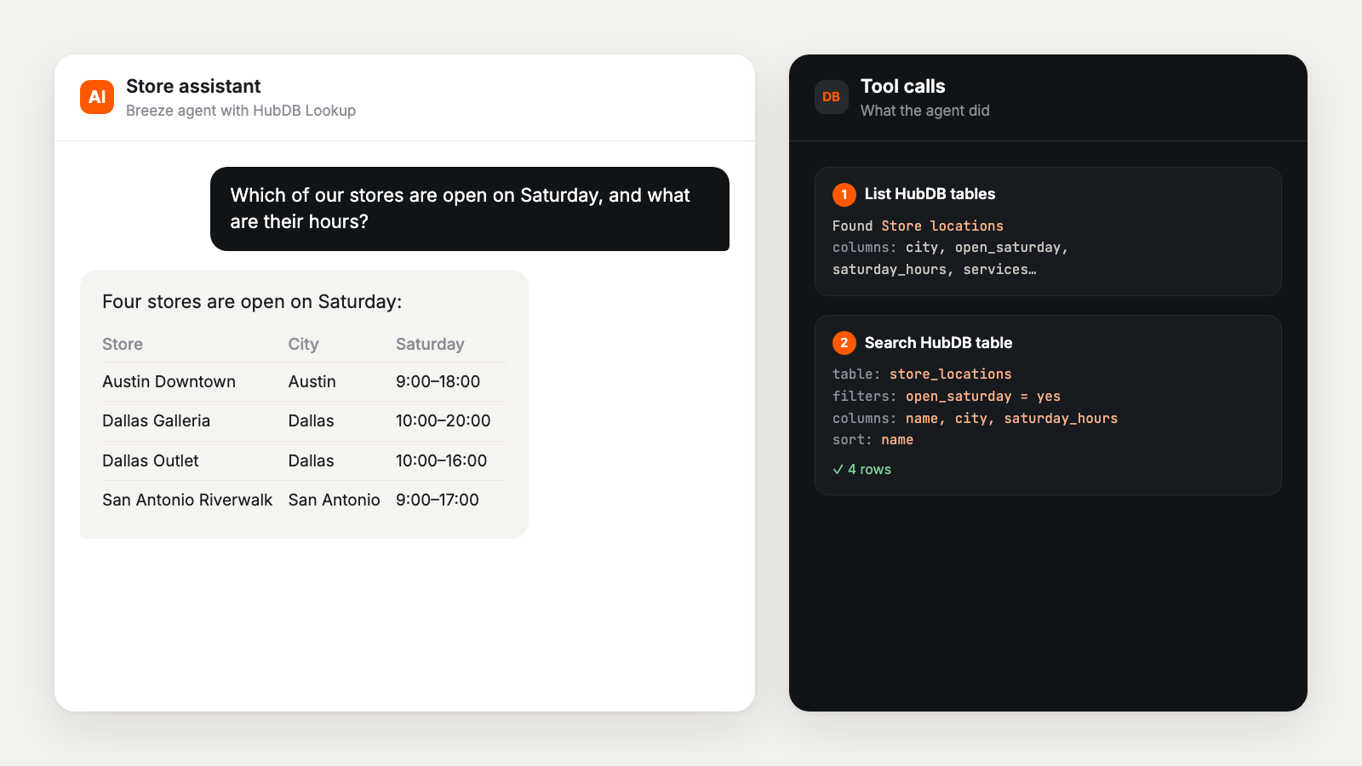This screenshot has width=1362, height=766.
Task: Click the 10:00–20:00 hours cell
Action: pyautogui.click(x=443, y=420)
